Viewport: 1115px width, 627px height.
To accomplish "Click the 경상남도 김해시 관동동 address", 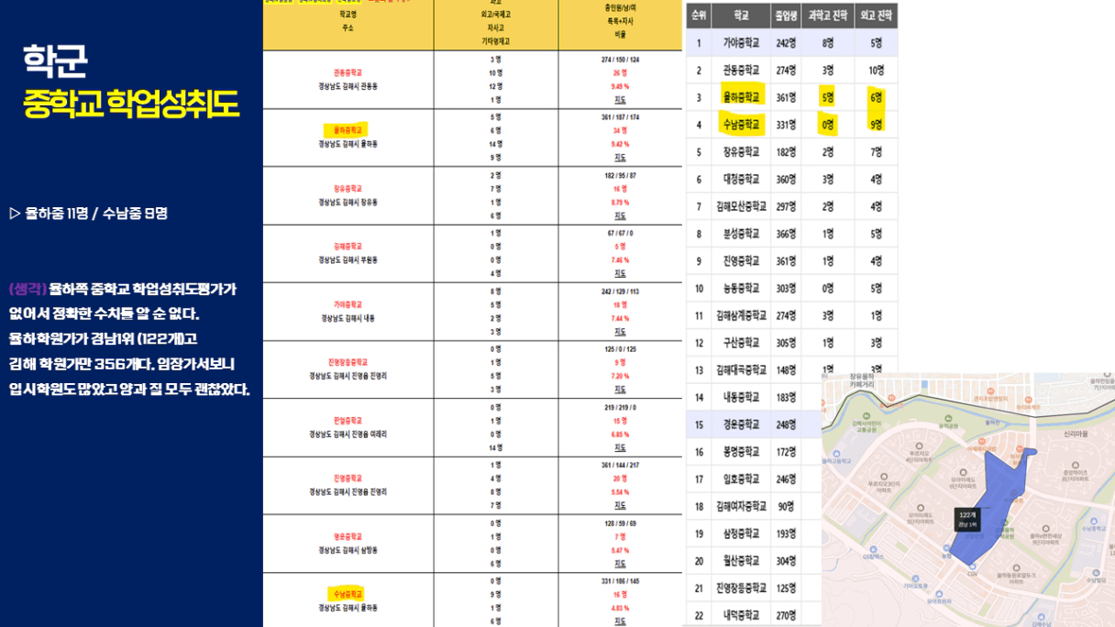I will coord(348,86).
